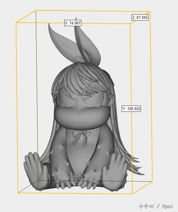178x212 pixels.
Task: Click the white pivot point on the forehead
Action: coord(84,102)
